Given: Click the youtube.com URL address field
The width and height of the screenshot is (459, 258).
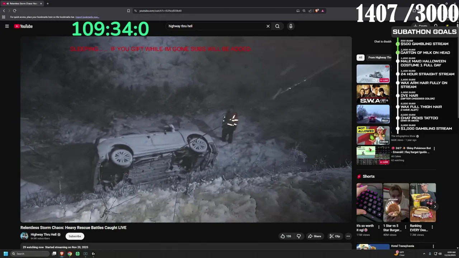Looking at the screenshot, I should pos(215,11).
